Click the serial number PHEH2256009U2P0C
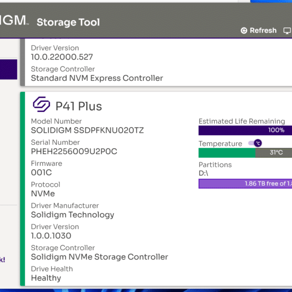The image size is (292, 292). coord(74,151)
